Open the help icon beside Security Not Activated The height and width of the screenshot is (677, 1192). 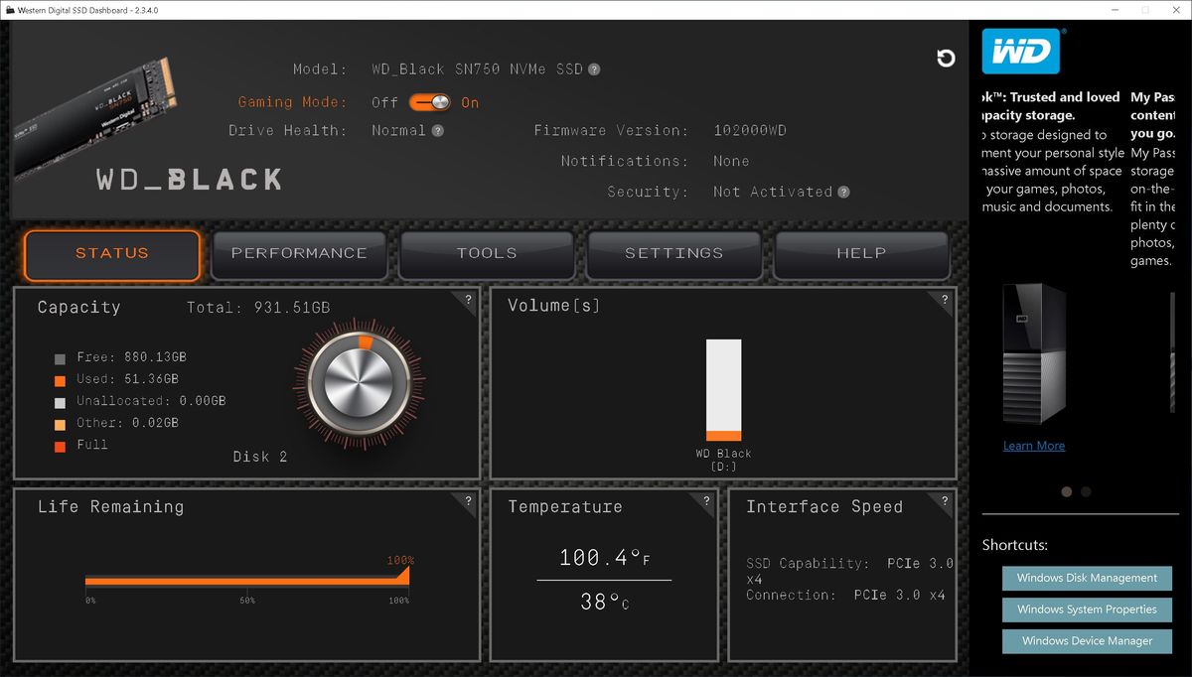click(843, 192)
